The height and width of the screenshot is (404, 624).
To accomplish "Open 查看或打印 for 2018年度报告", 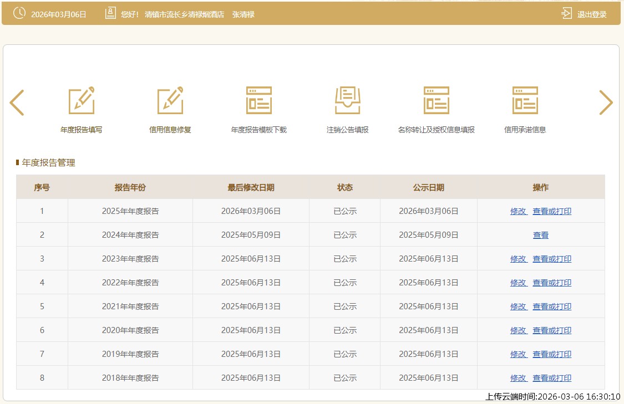I will coord(552,378).
